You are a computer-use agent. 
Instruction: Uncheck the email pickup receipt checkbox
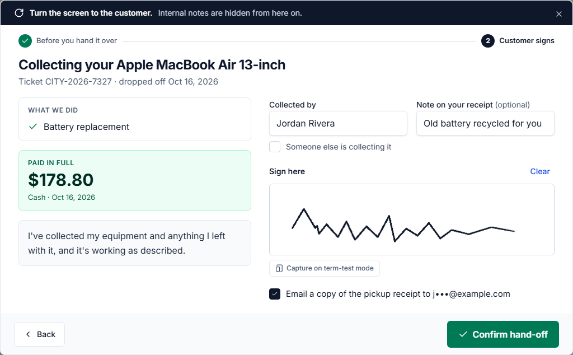(x=275, y=294)
